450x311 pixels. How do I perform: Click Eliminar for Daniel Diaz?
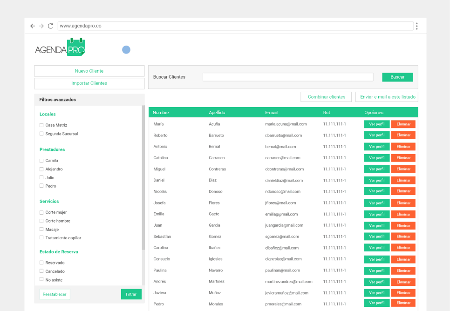tap(403, 180)
